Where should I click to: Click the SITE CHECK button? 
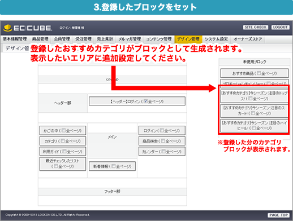coord(256,27)
